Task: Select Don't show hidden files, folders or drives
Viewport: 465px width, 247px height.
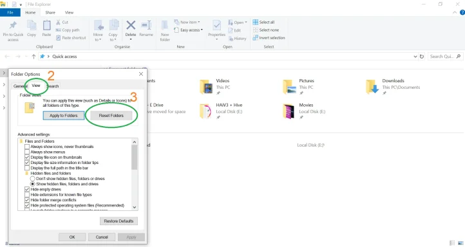Action: [x=33, y=179]
